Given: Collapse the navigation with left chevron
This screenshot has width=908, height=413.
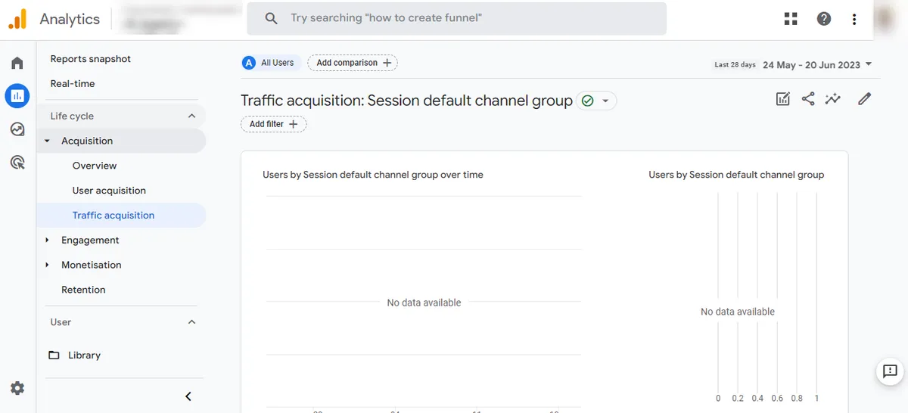Looking at the screenshot, I should (x=188, y=396).
